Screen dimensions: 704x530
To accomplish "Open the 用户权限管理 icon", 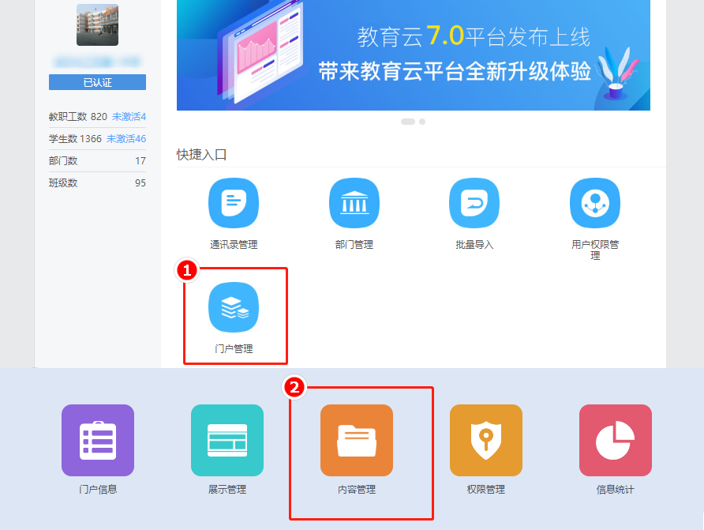I will [595, 203].
